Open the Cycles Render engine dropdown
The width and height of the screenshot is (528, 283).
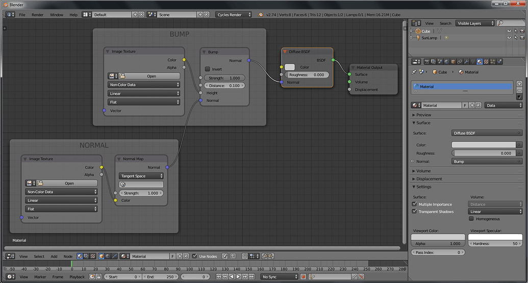pos(234,14)
